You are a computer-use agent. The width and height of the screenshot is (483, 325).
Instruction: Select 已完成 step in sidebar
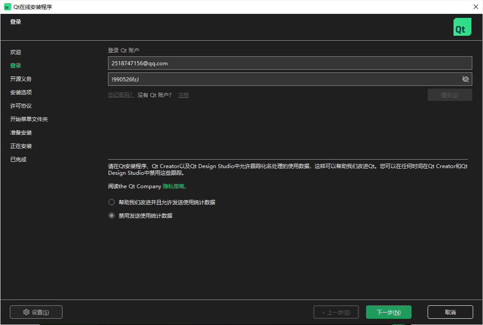pyautogui.click(x=18, y=160)
